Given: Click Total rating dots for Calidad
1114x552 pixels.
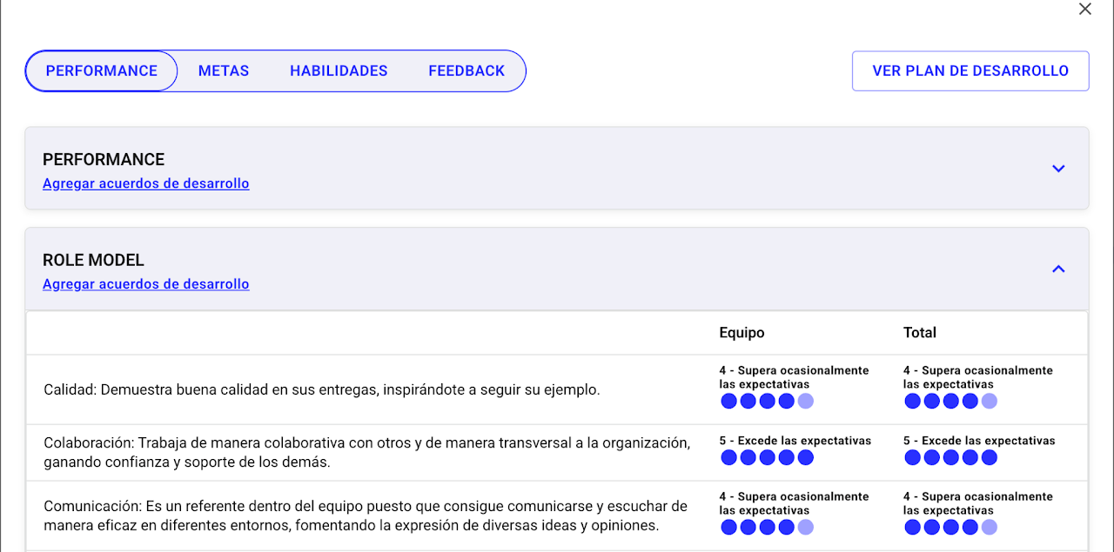Looking at the screenshot, I should [x=950, y=401].
